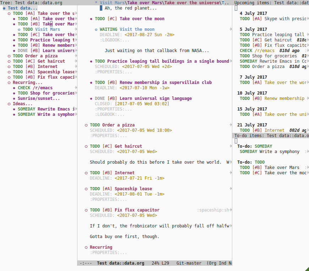Viewport: 309px width, 271px height.
Task: Click star bullet of CHECK /r/emacs in tree
Action: [14, 88]
